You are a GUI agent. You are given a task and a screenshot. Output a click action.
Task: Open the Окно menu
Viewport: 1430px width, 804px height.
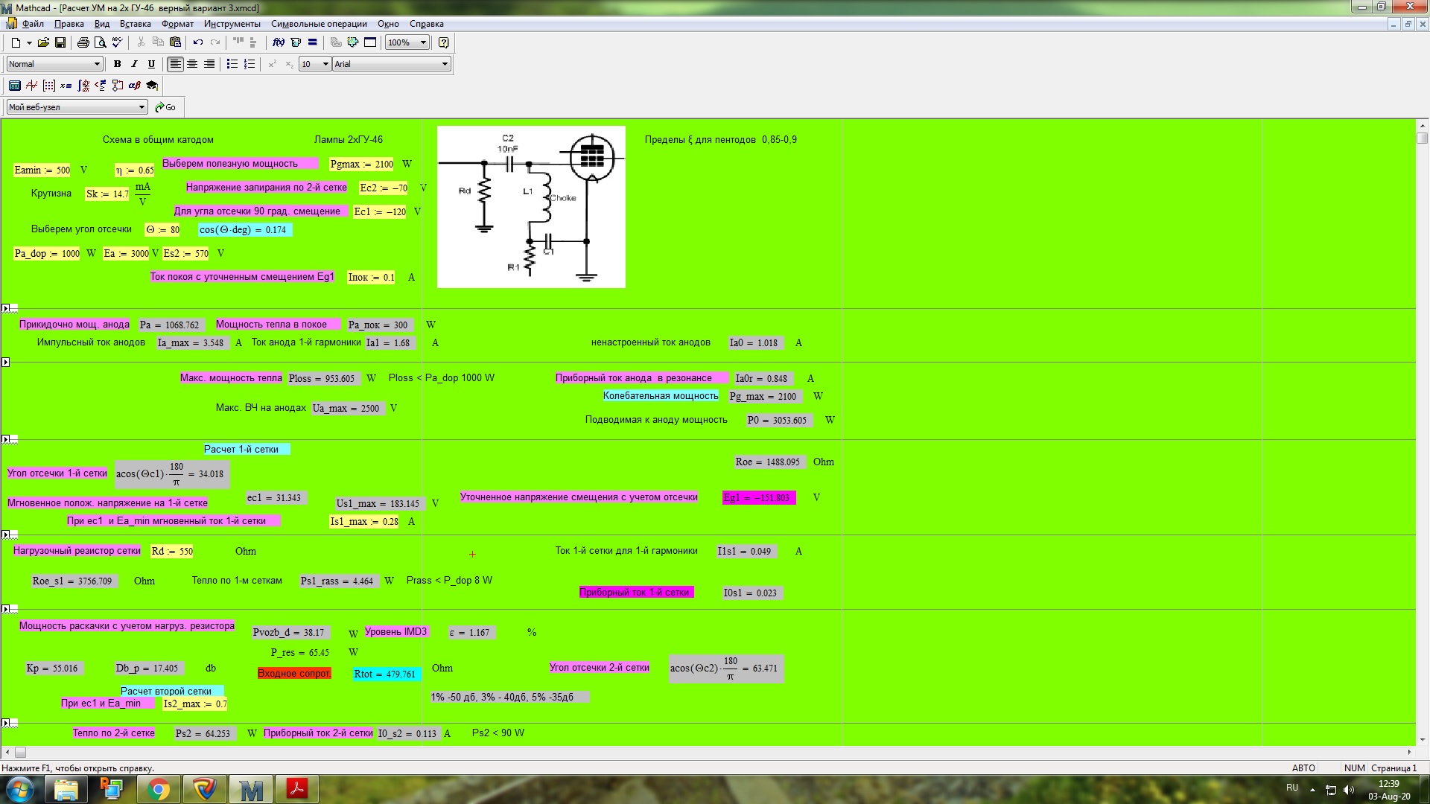point(388,24)
